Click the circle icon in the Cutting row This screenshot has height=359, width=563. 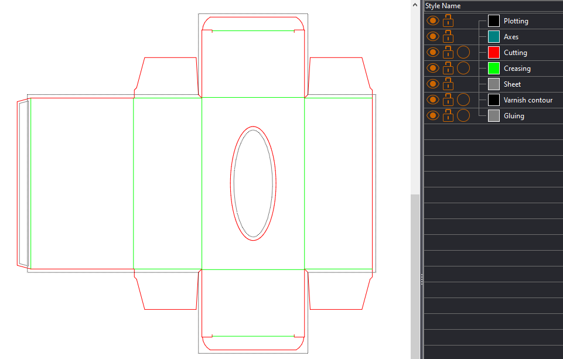[x=463, y=52]
